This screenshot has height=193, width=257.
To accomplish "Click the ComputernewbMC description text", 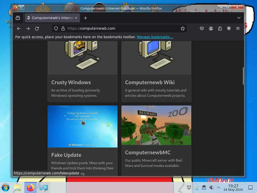I will [x=153, y=163].
